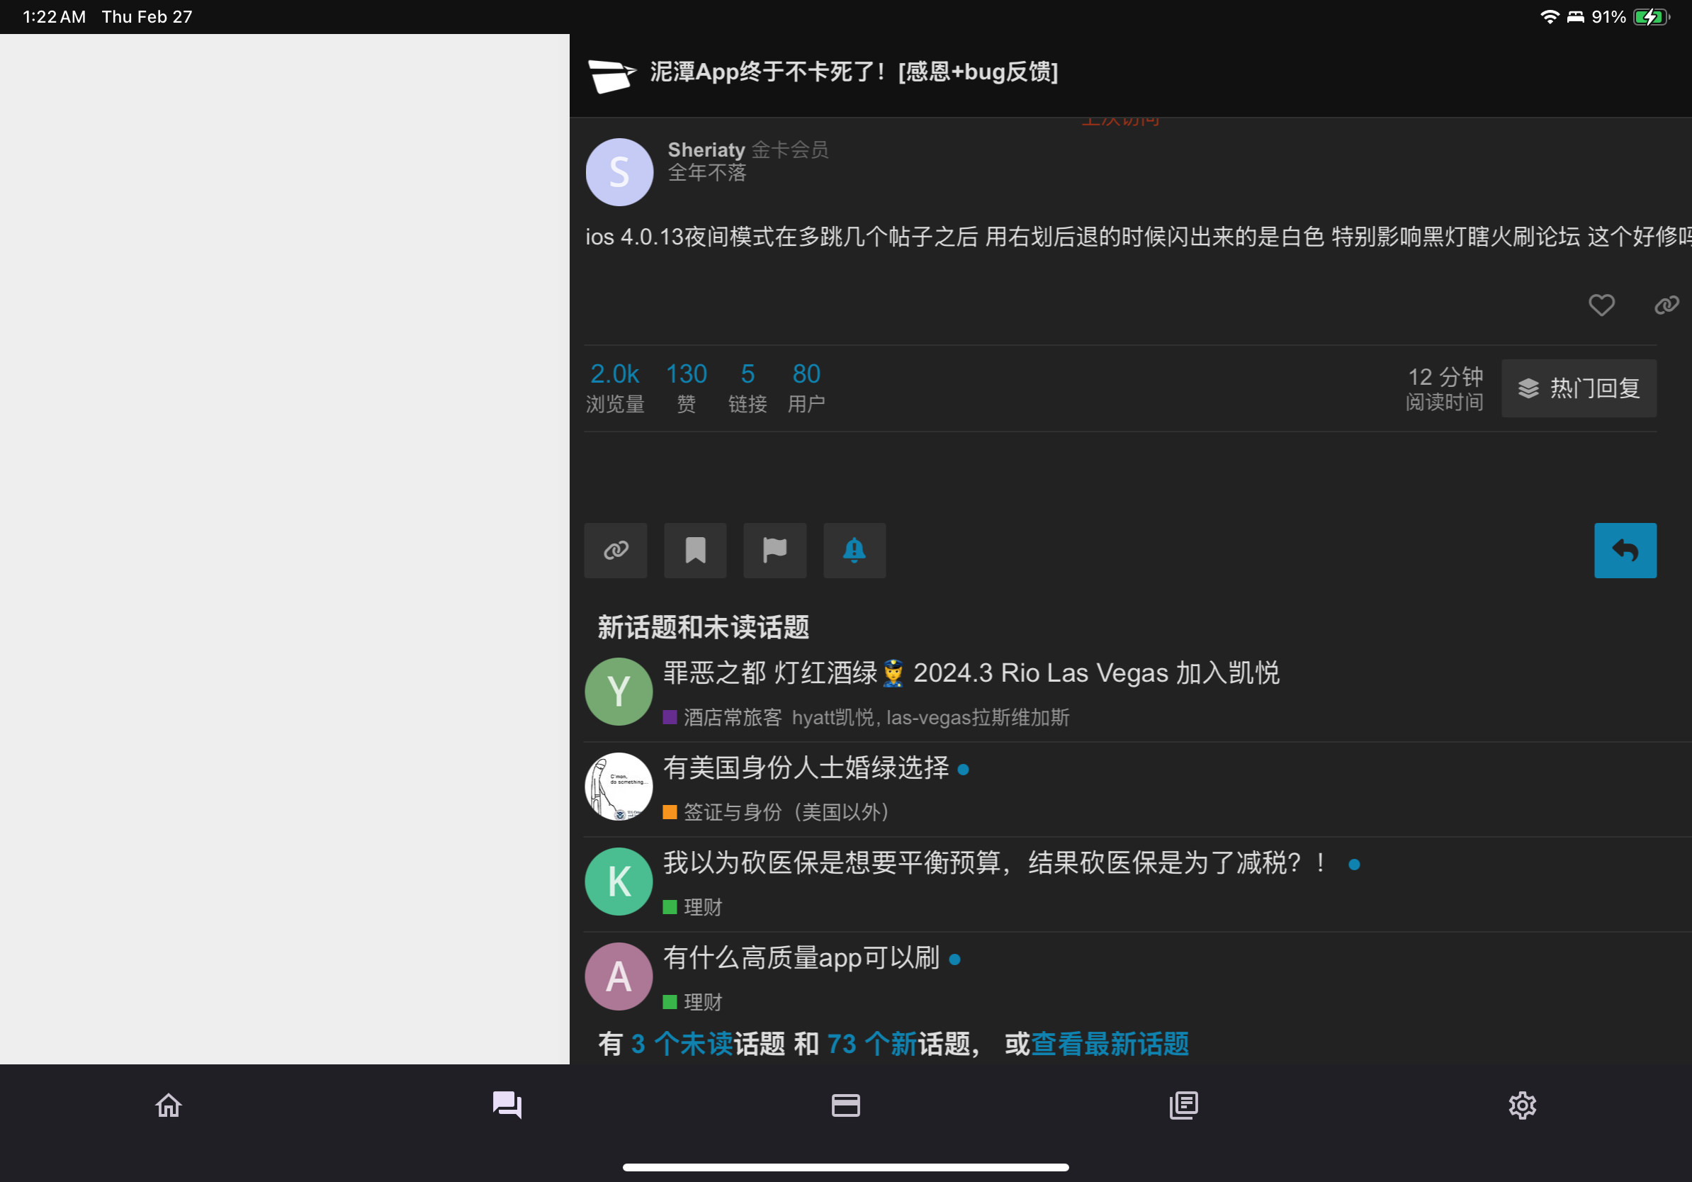
Task: Open the sketch avatar beside 婚绿选择 topic
Action: (619, 787)
